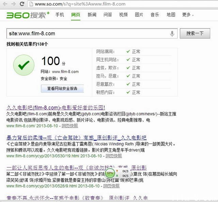The height and width of the screenshot is (202, 218).
Task: Switch to 新闻 tab
Action: (92, 15)
